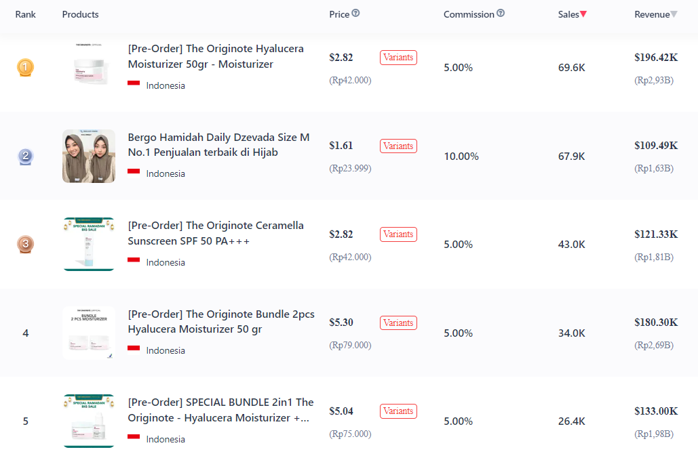Screen dimensions: 698x456
Task: Click Indonesia flag under Ceramella Sunscreen
Action: tap(134, 260)
